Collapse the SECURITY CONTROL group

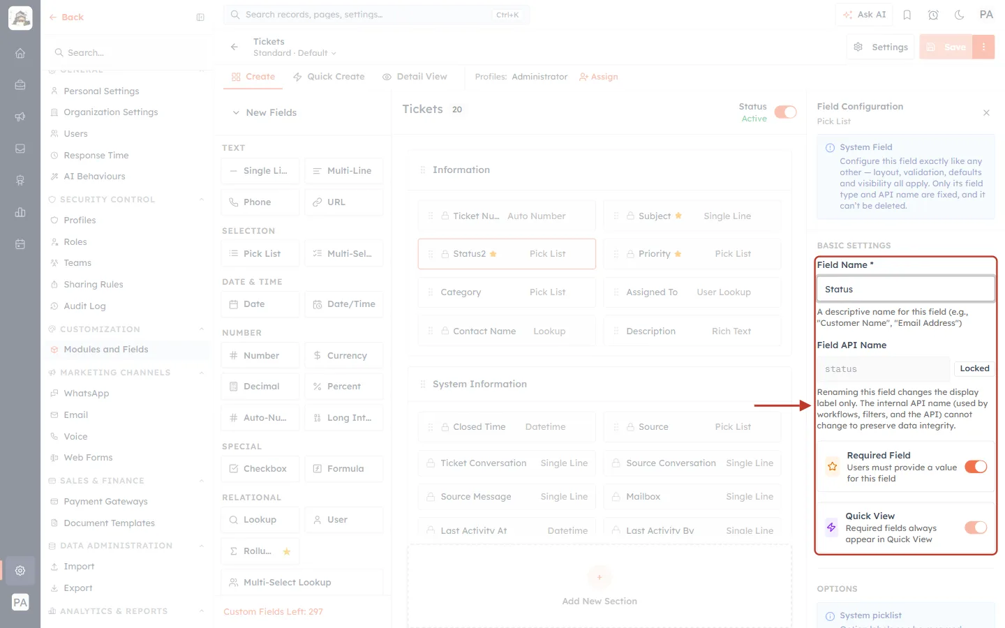pos(202,200)
